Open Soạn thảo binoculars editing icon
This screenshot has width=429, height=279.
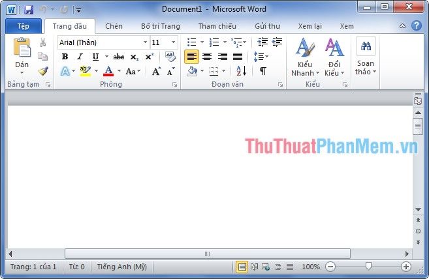coord(366,46)
